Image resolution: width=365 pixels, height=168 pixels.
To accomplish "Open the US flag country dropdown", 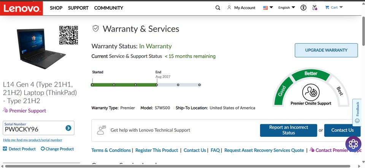I will click(x=268, y=8).
